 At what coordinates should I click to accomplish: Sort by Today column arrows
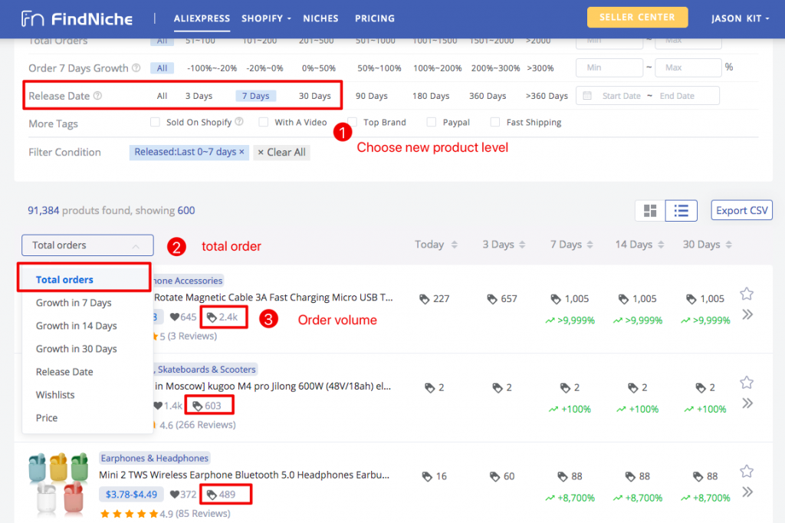coord(454,245)
